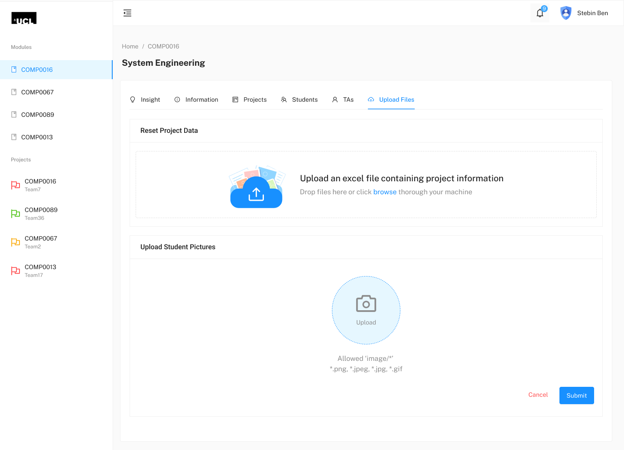Go to the TAs tab
624x450 pixels.
coord(343,100)
